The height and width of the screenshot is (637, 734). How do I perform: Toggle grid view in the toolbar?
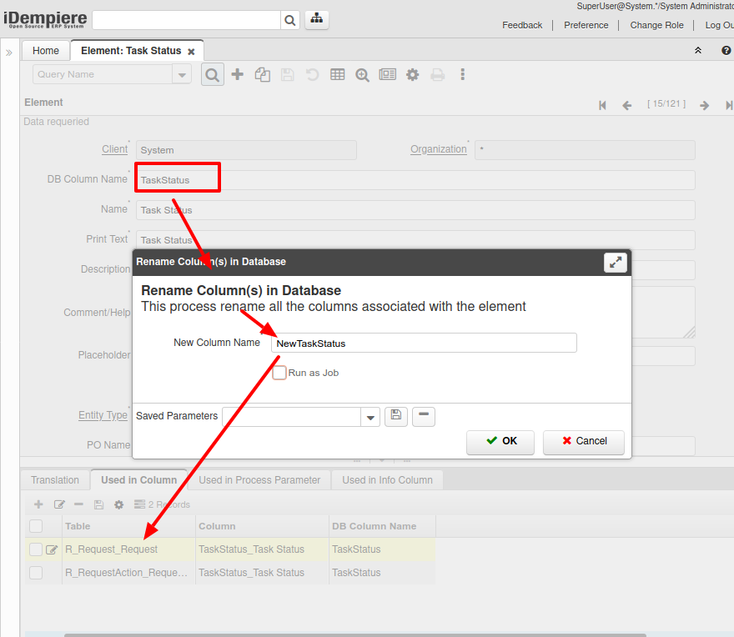[337, 74]
